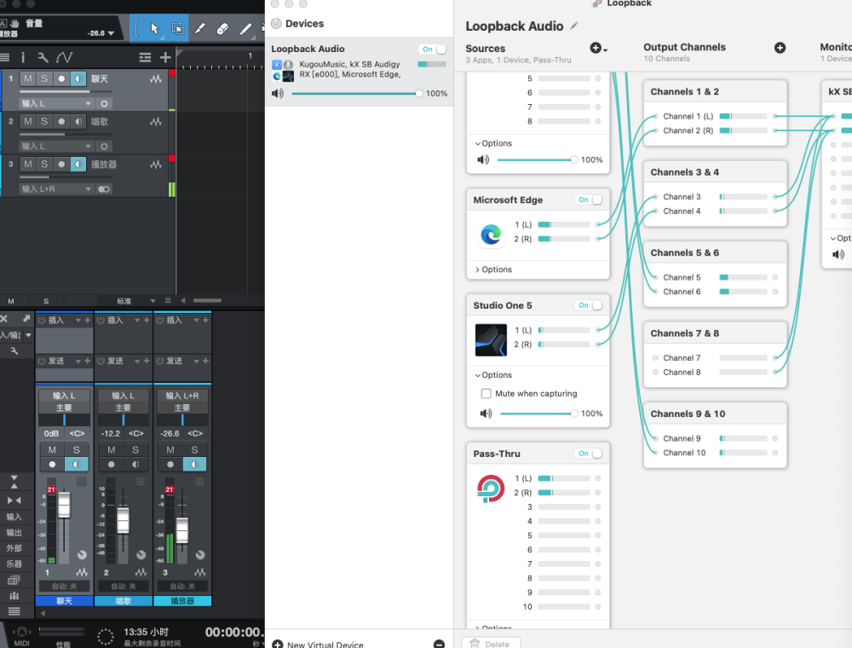
Task: Open the track info 'i' icon
Action: click(23, 57)
